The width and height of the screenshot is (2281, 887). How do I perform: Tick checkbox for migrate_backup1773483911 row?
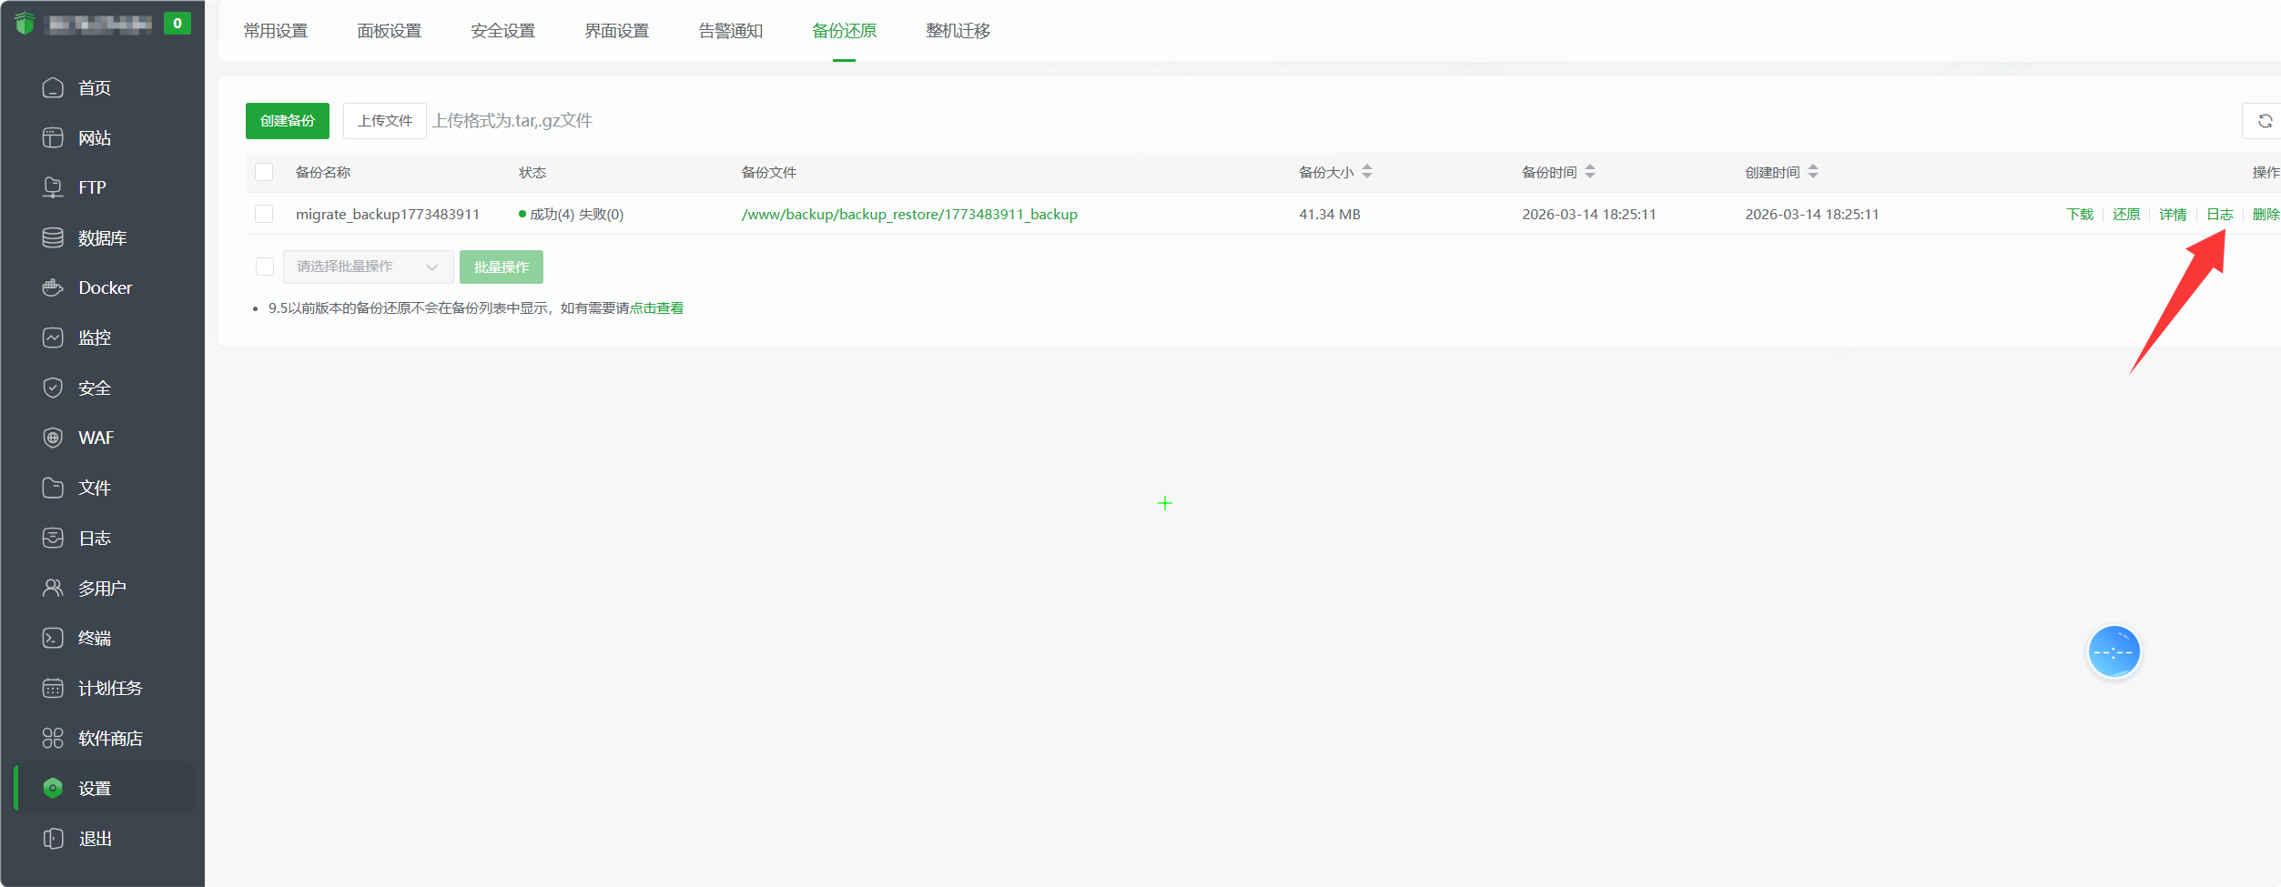264,214
